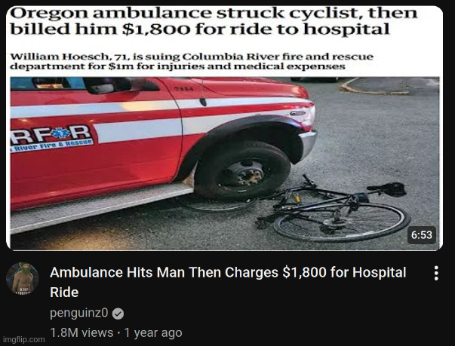Screen dimensions: 455x346
Task: Click the ambulance headlight
Action: pyautogui.click(x=308, y=118)
